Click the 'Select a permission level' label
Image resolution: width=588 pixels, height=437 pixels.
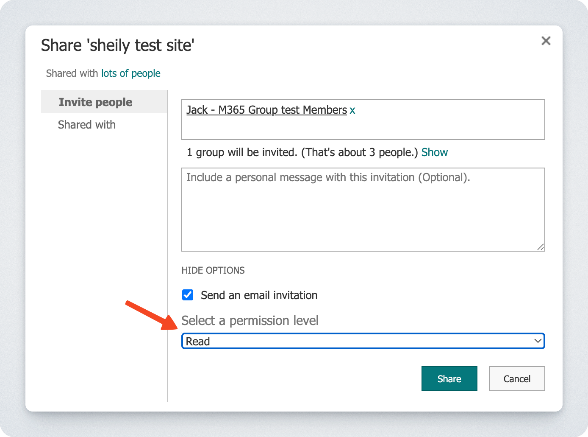coord(250,321)
